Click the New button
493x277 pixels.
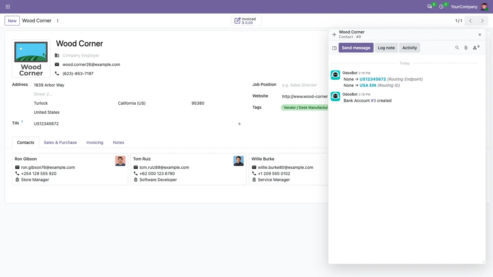[12, 21]
